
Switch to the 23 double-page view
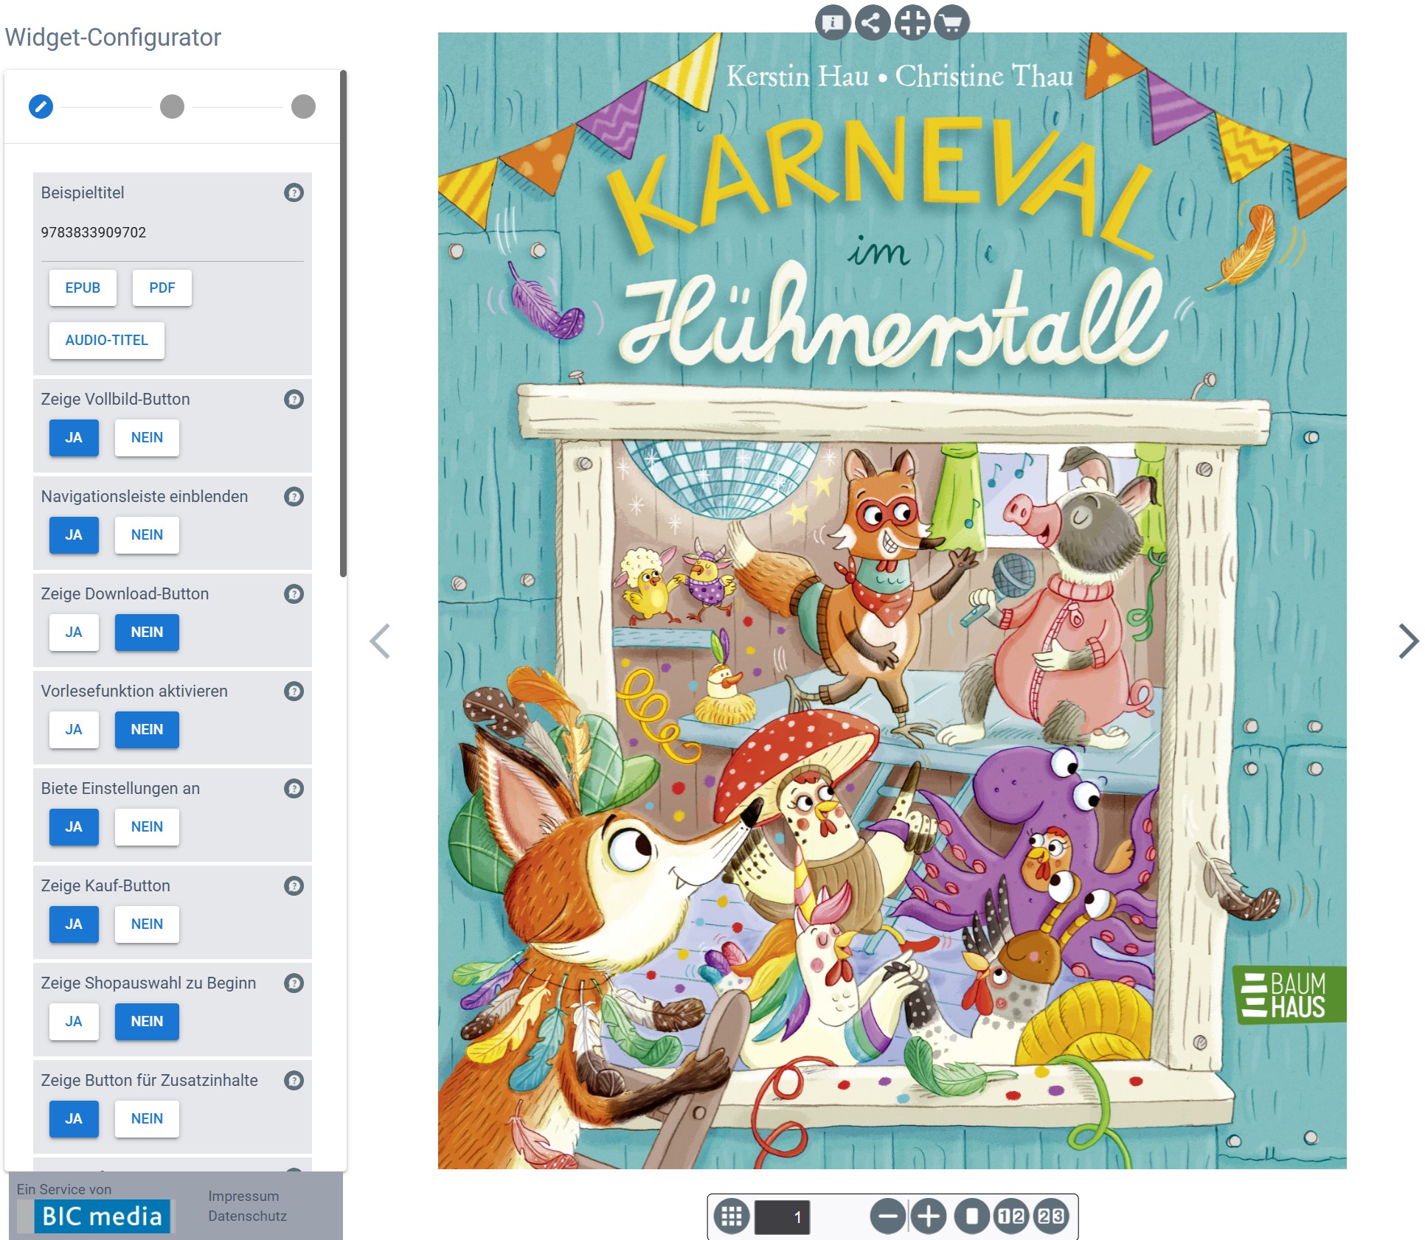click(1052, 1216)
